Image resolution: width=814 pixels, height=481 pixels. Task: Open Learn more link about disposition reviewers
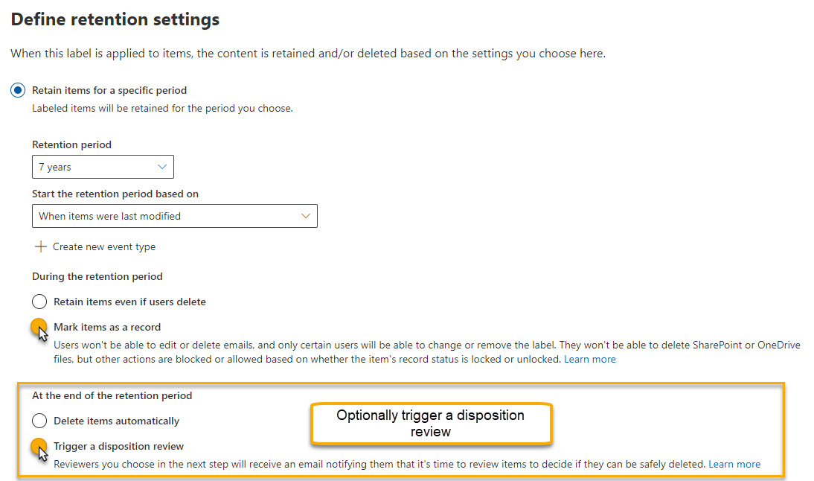tap(734, 464)
